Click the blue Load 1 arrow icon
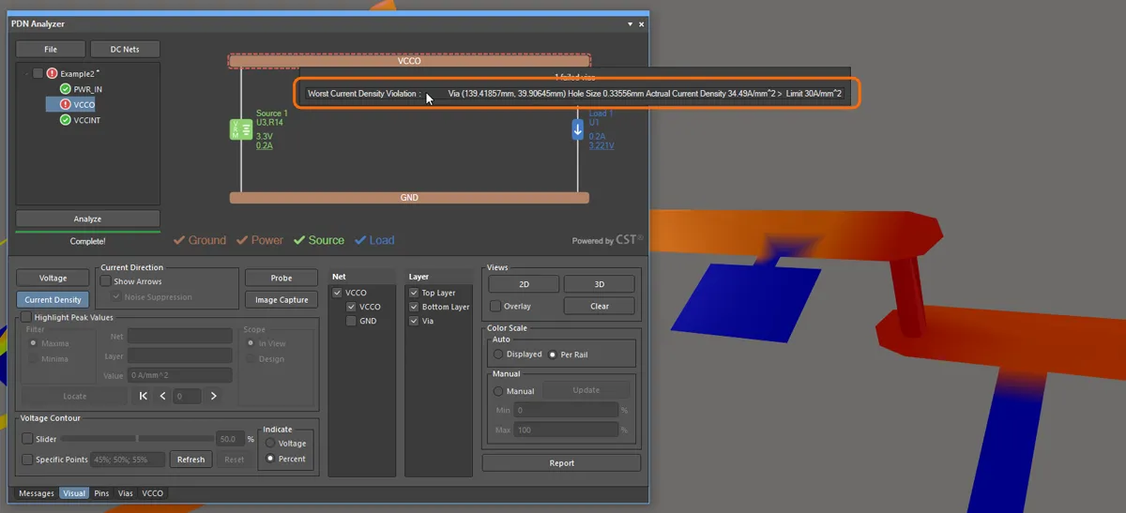 pos(578,129)
